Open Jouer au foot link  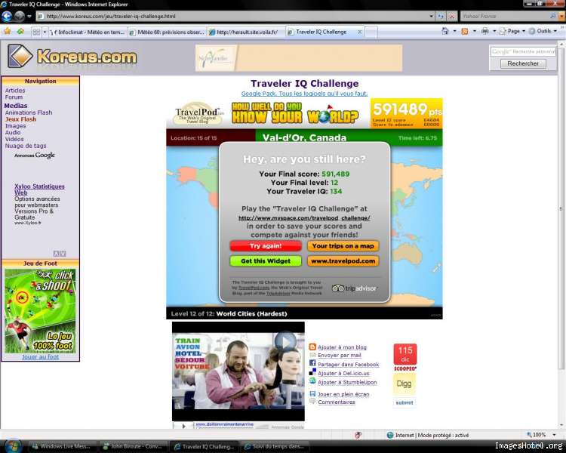coord(40,357)
